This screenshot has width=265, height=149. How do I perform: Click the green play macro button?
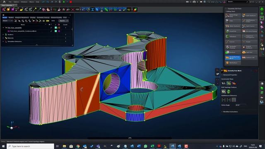64,2
